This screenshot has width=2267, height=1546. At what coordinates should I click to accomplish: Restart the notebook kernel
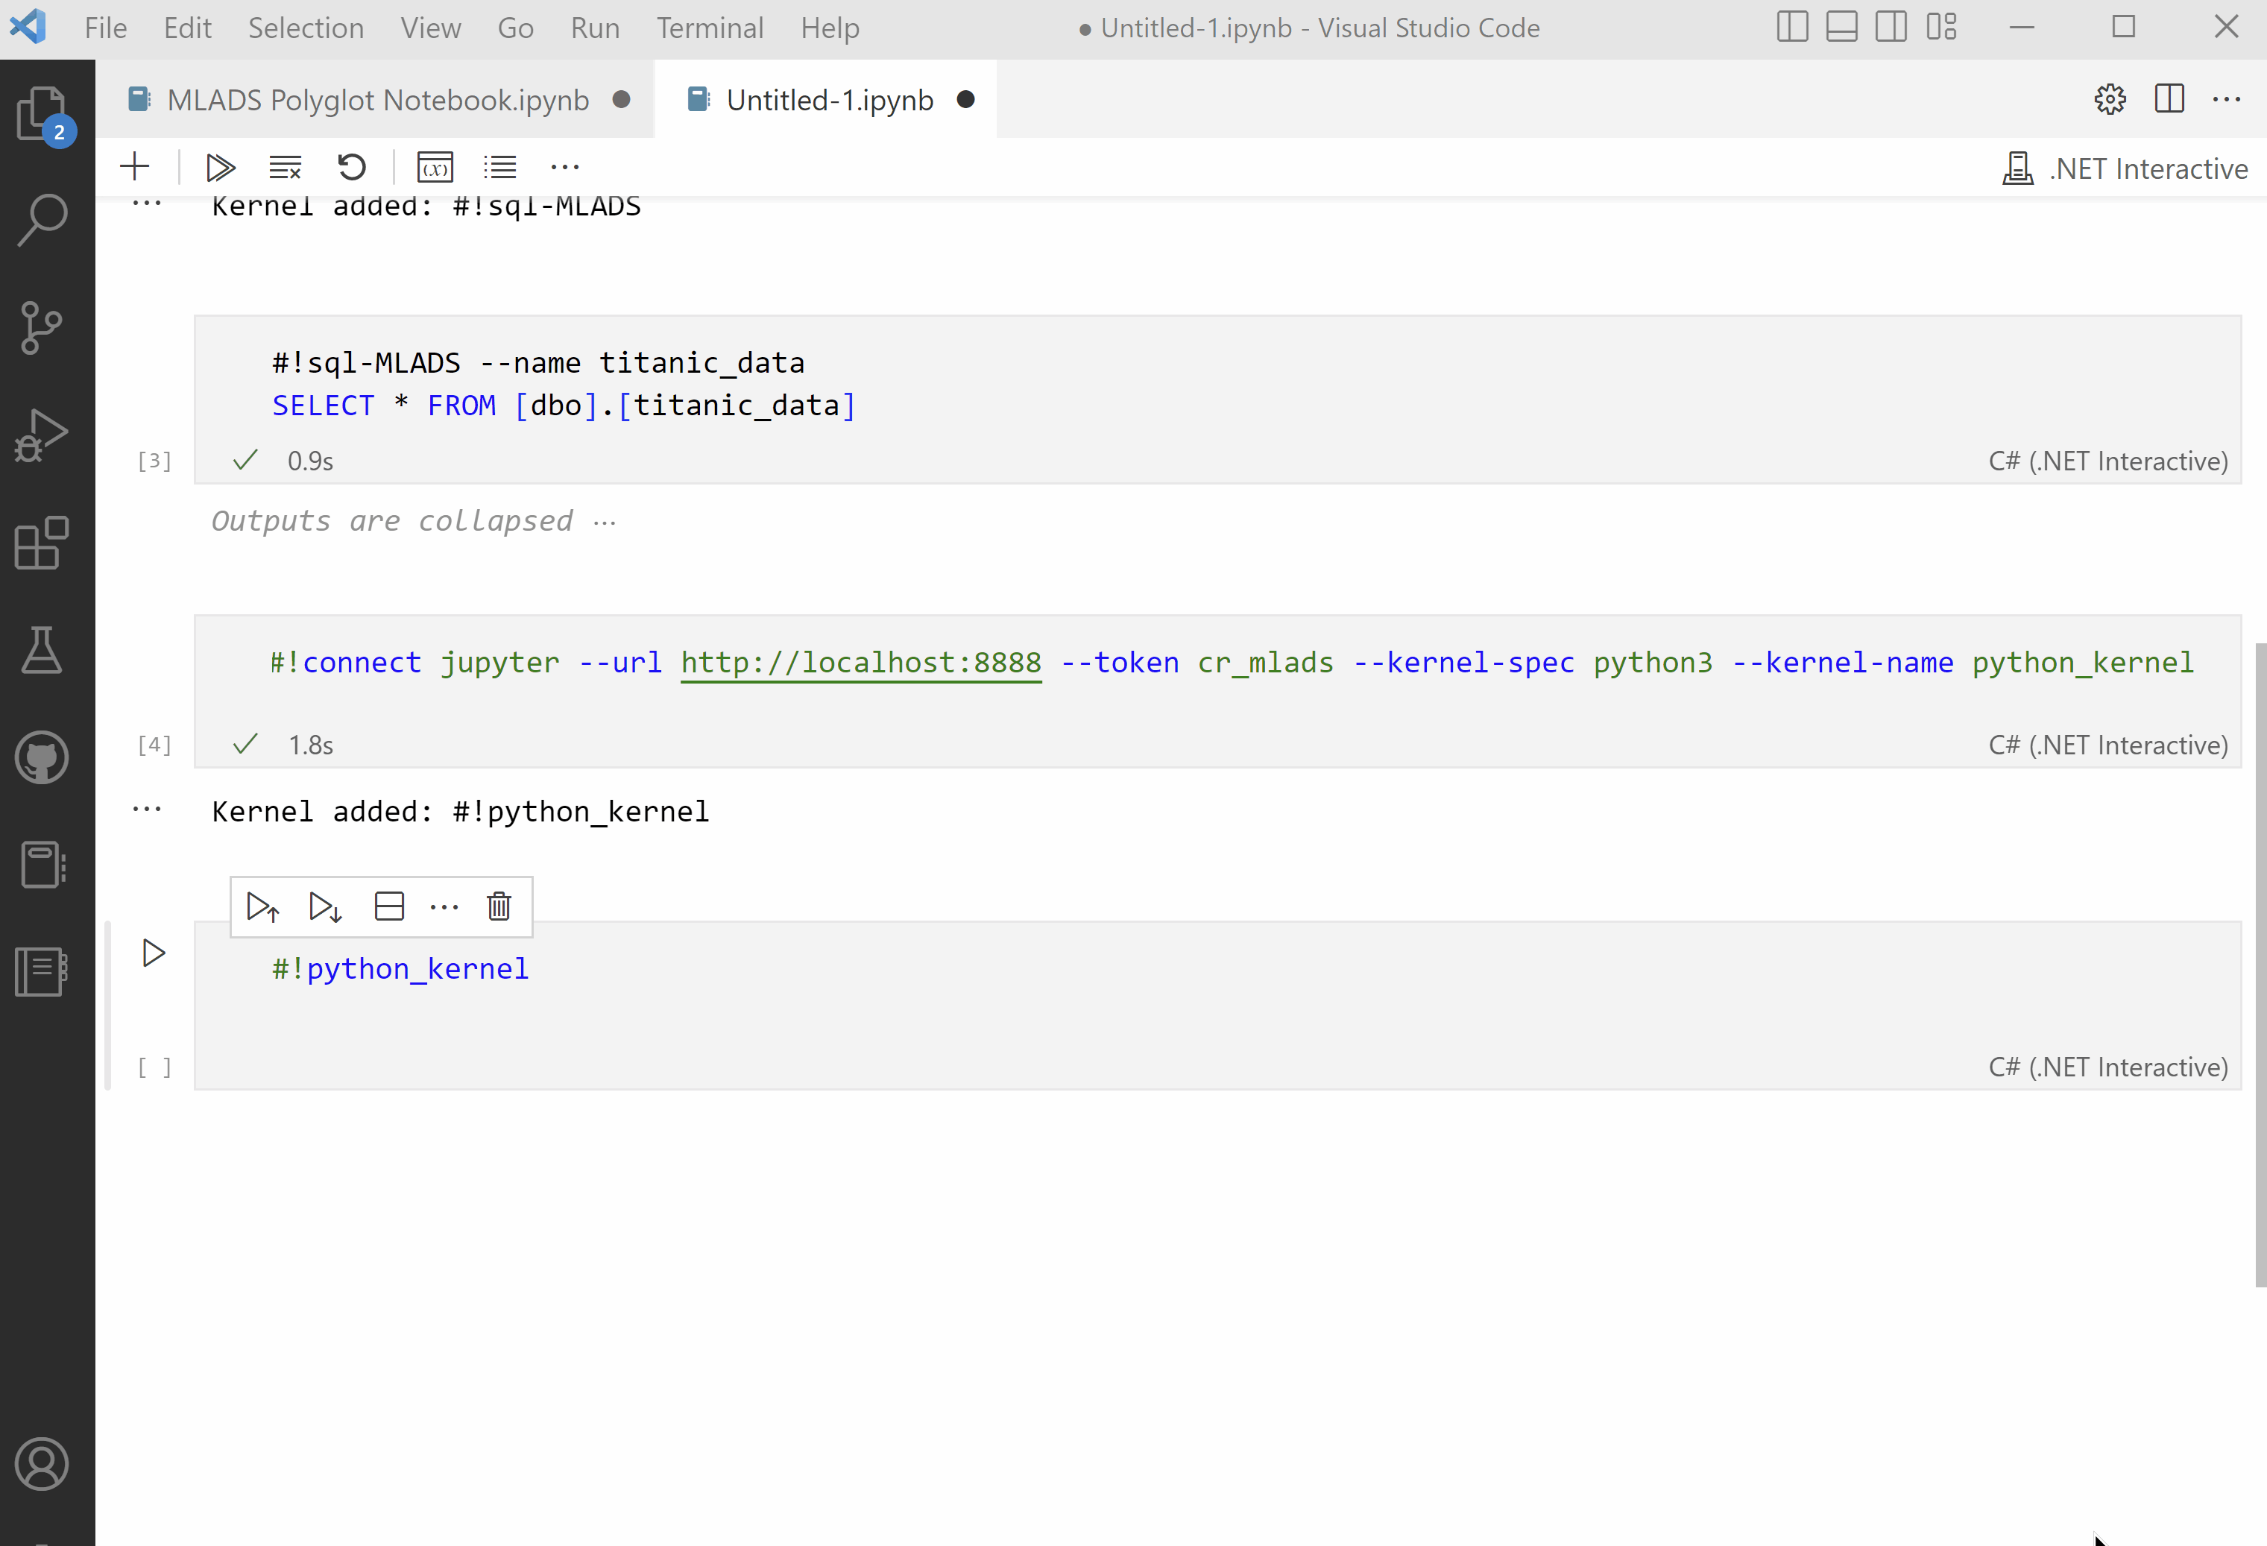click(351, 165)
